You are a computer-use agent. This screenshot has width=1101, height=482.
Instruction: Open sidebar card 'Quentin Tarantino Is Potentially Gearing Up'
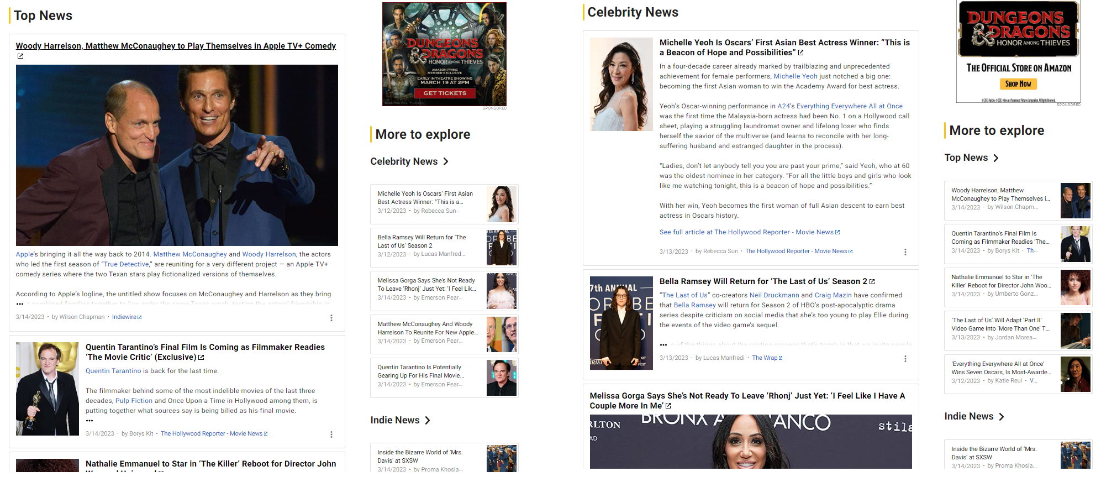point(444,378)
